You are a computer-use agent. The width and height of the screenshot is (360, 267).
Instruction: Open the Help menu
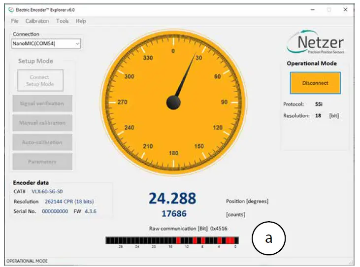pos(81,21)
